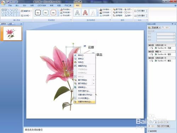
Task: Open the 设计 (Design) ribbon tab
Action: coord(24,6)
